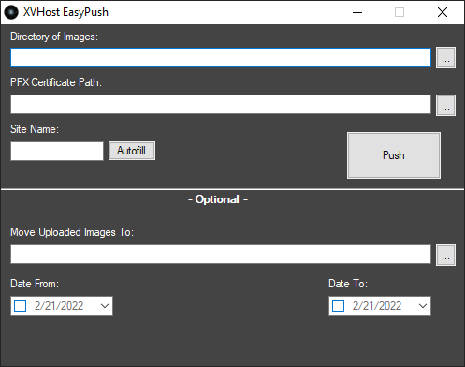Minimize the XVHost EasyPush window

click(x=357, y=12)
